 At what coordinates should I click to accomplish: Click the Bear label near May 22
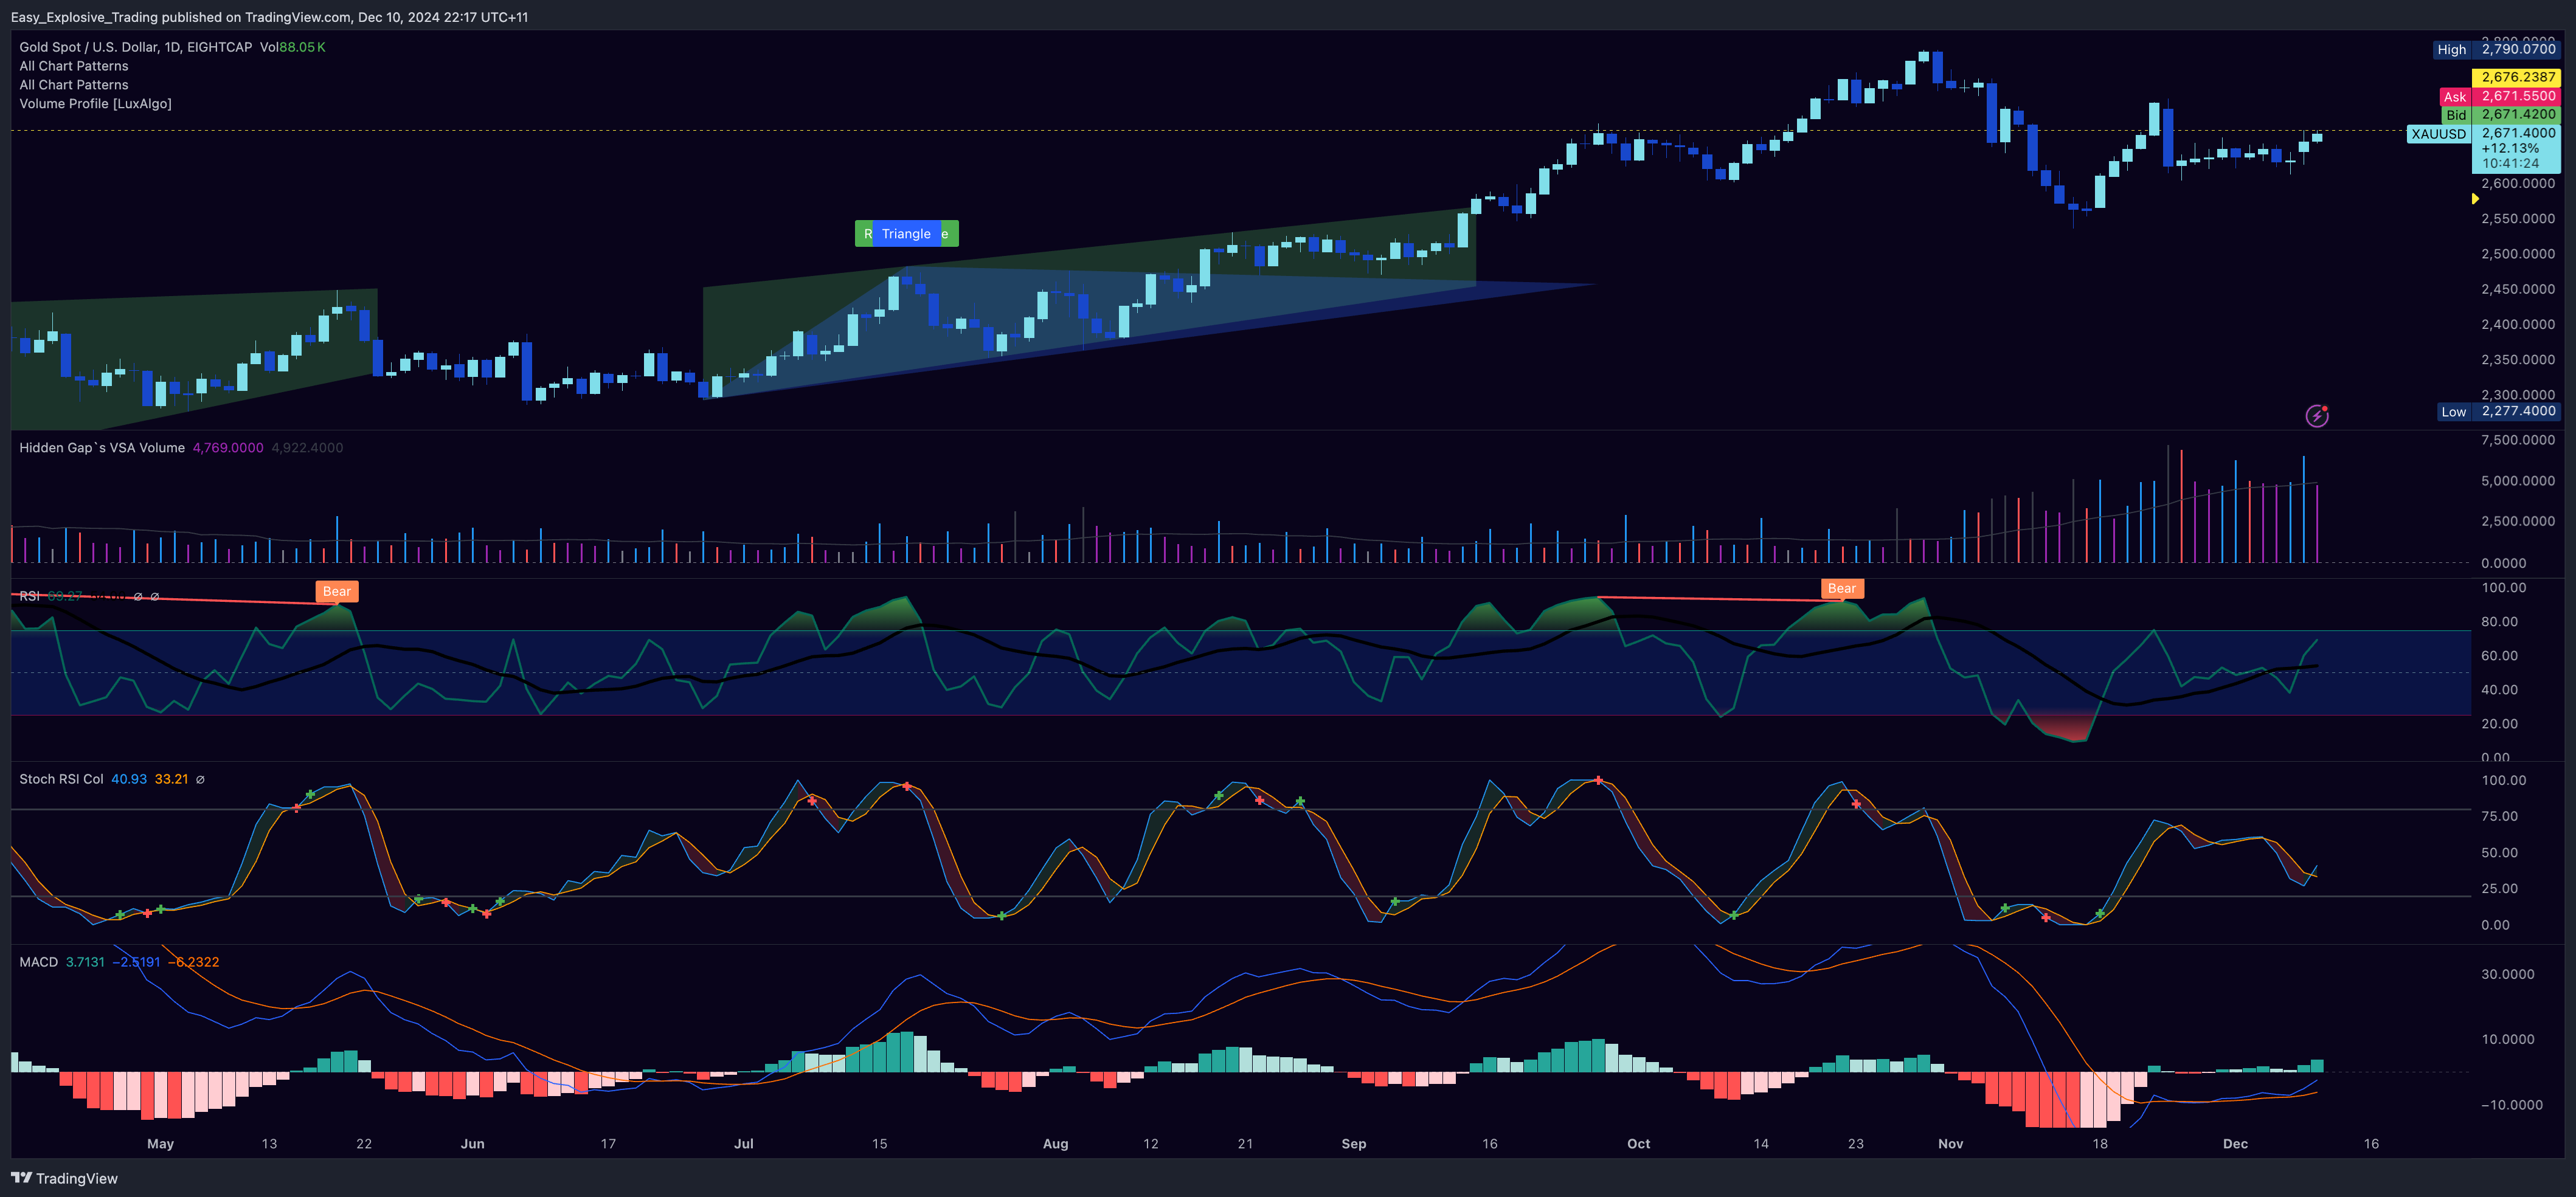coord(337,592)
